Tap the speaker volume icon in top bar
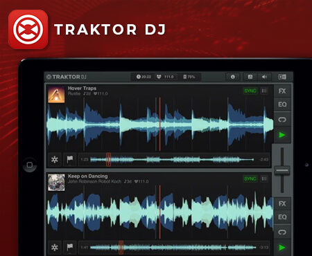 264,77
